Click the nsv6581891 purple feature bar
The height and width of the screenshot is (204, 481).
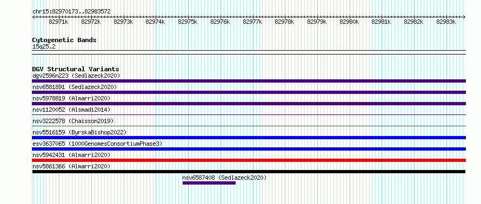[249, 92]
